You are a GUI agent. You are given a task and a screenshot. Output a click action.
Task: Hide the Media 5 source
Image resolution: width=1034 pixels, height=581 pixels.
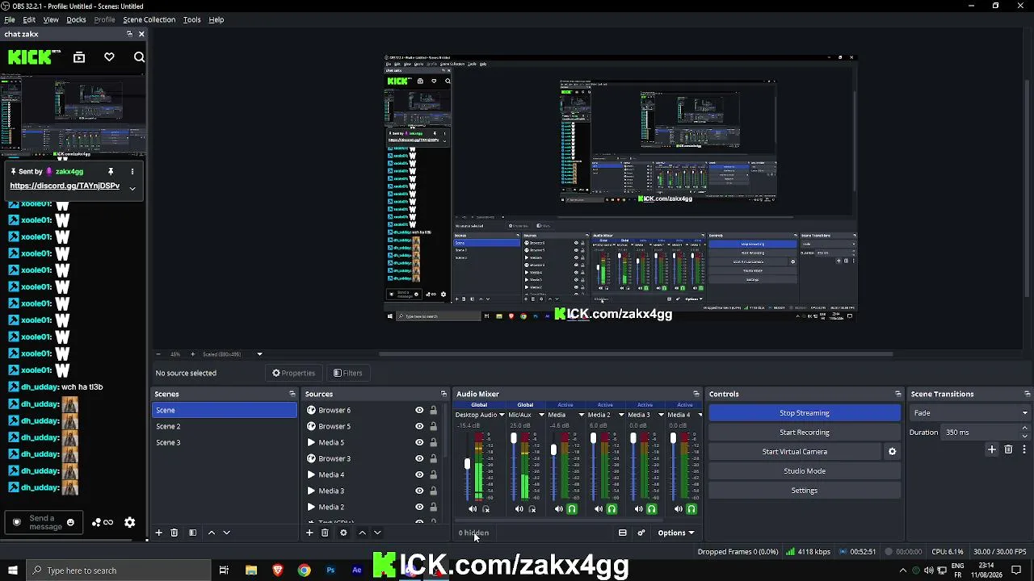click(x=419, y=442)
